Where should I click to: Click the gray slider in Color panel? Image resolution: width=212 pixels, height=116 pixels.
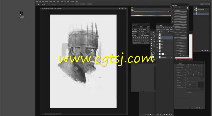point(151,12)
